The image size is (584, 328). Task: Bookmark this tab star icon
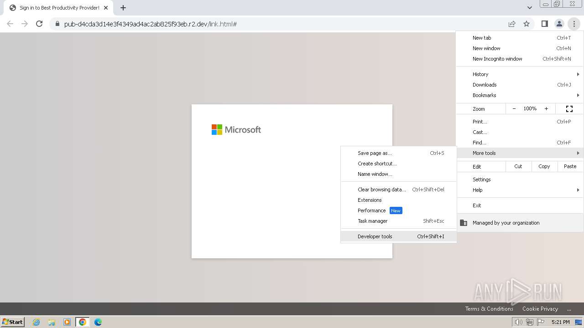point(527,24)
